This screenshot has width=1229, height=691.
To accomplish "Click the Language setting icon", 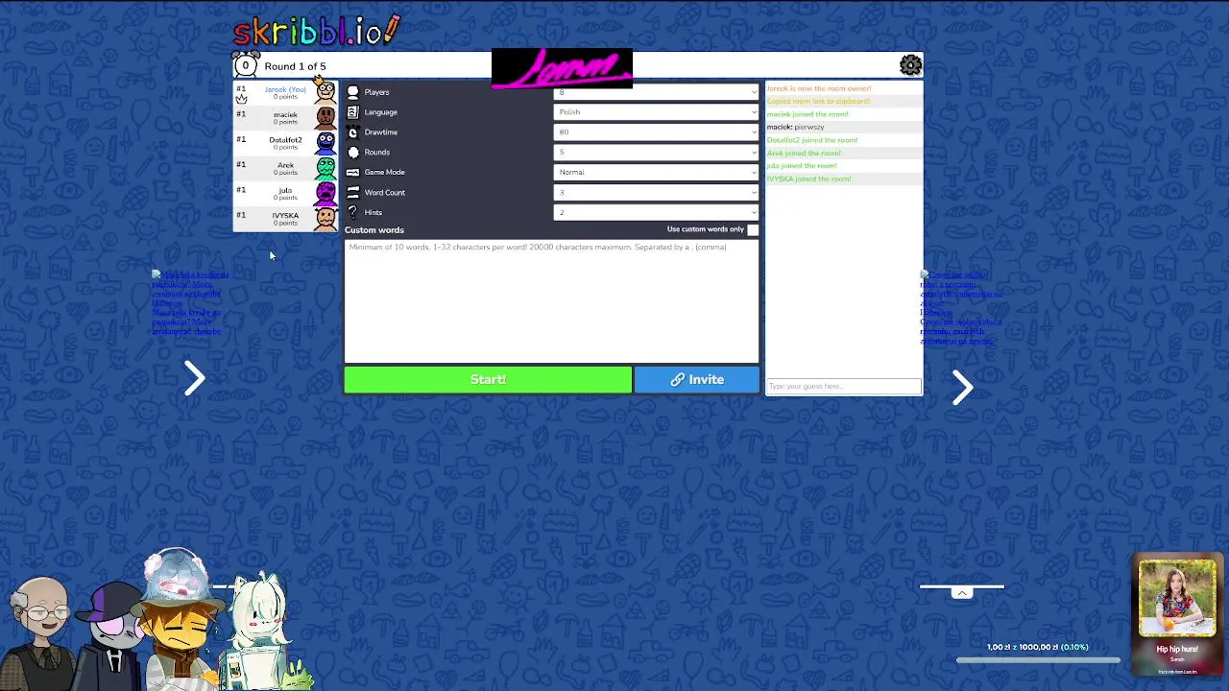I will (352, 112).
